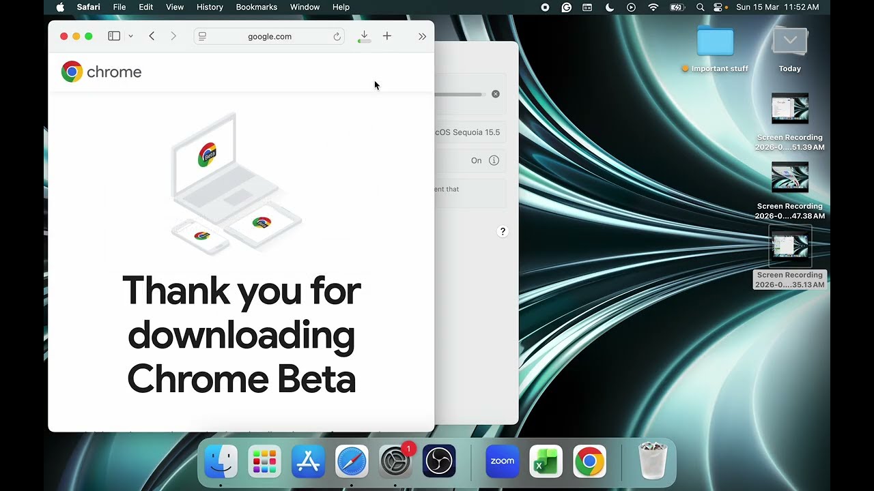Open page settings icon in address bar
874x491 pixels.
[202, 36]
